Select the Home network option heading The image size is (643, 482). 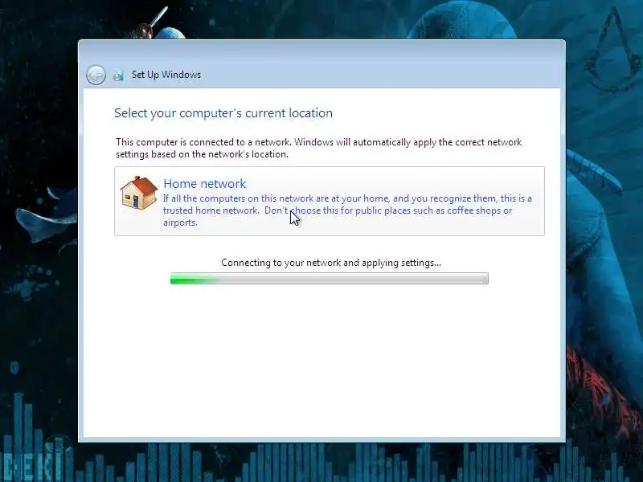pos(205,184)
